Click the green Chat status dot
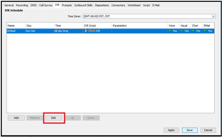 [193, 31]
